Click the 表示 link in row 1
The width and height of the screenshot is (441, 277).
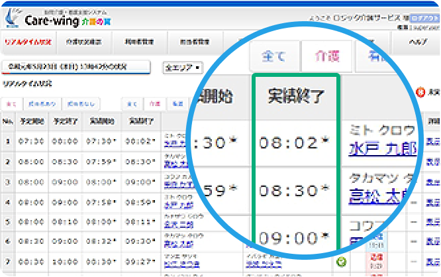point(433,141)
